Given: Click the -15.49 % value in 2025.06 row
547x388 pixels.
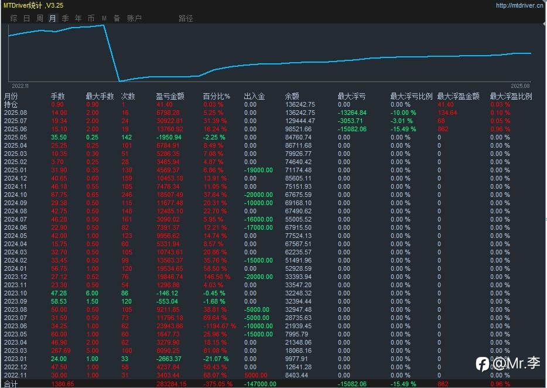Looking at the screenshot, I should (404, 129).
